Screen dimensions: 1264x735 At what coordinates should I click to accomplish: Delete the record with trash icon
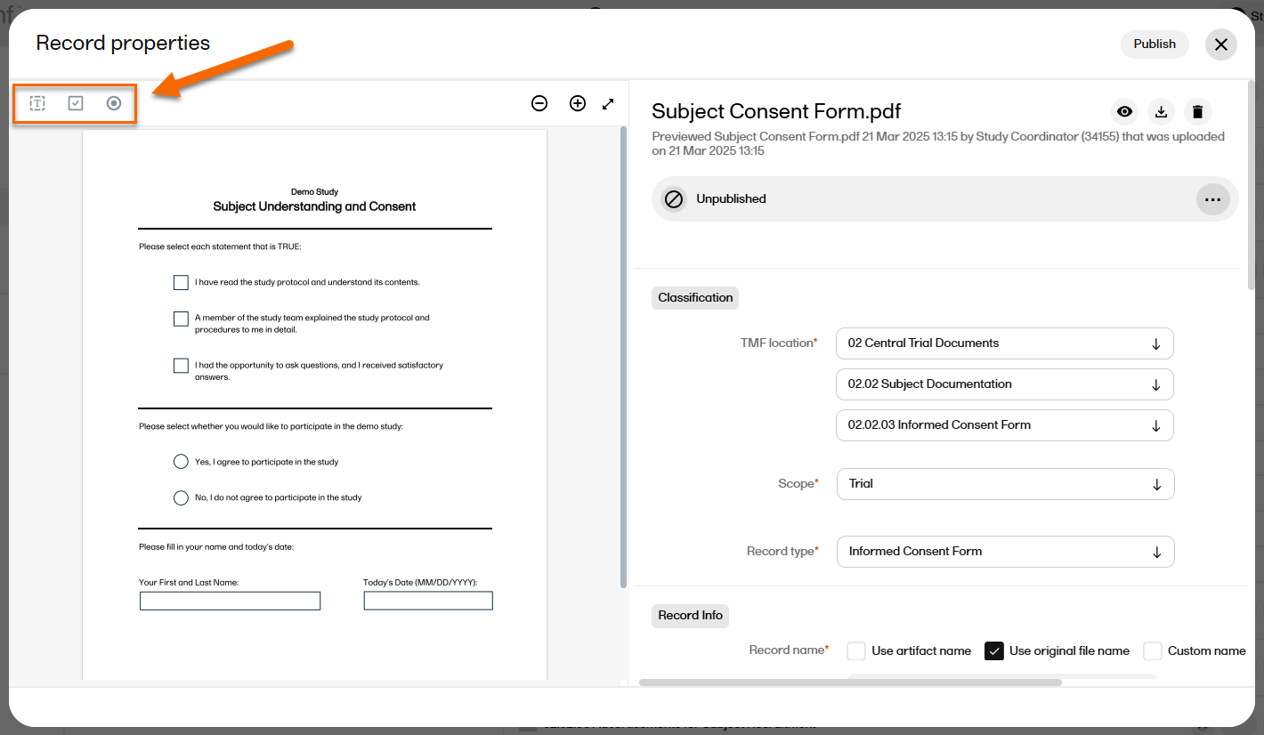click(x=1197, y=111)
